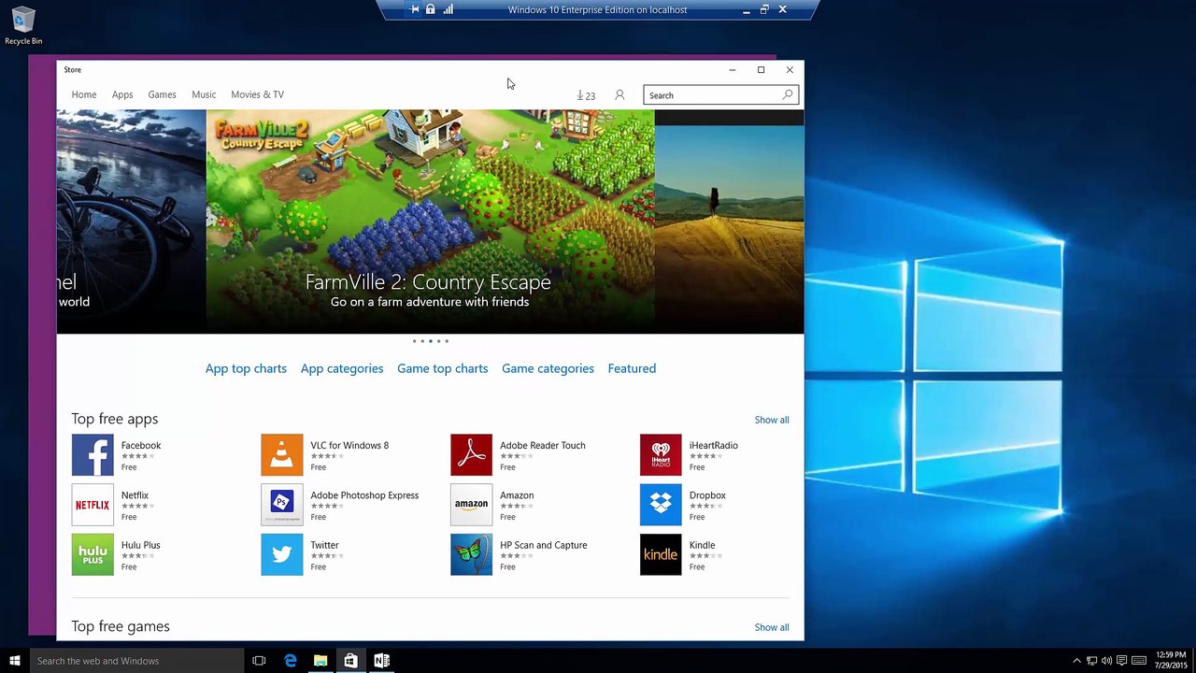Click the taskbar search box
This screenshot has height=673, width=1196.
click(136, 661)
